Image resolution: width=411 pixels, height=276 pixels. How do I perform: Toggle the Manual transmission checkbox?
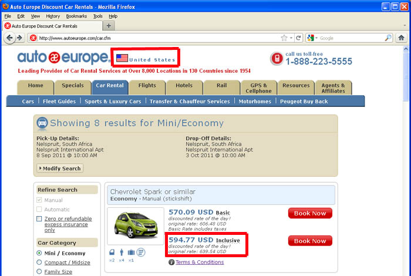pyautogui.click(x=39, y=200)
